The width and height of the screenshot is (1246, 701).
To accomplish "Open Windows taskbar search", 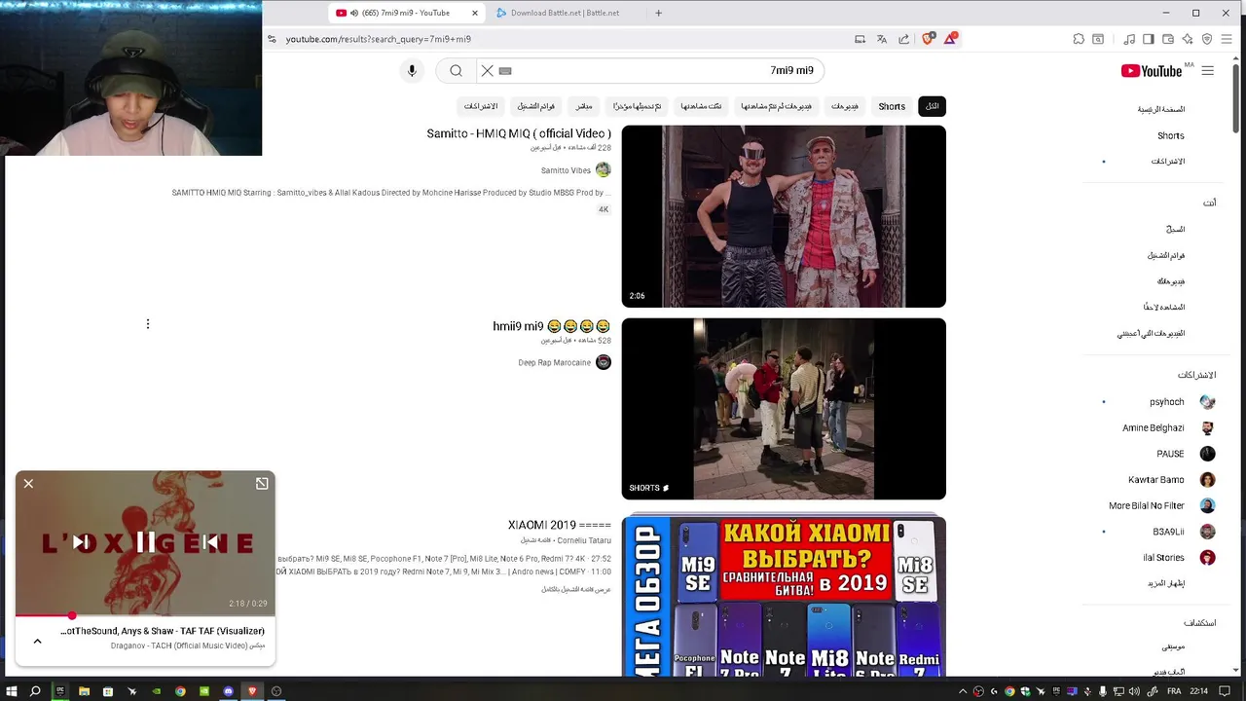I will click(36, 691).
